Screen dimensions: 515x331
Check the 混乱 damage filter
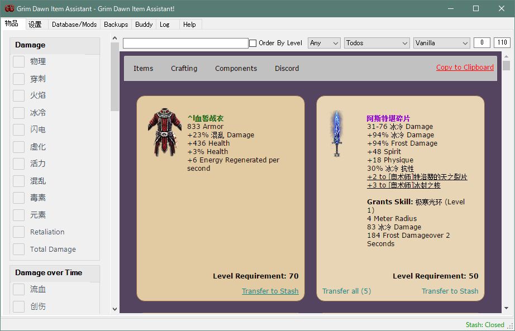coord(19,181)
